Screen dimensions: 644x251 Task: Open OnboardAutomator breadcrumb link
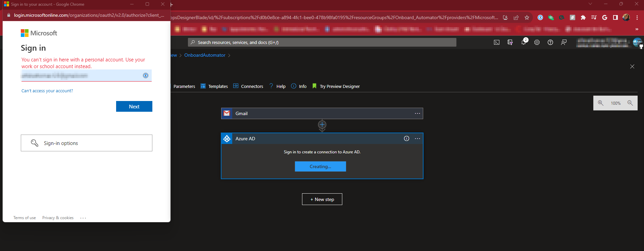pyautogui.click(x=205, y=55)
